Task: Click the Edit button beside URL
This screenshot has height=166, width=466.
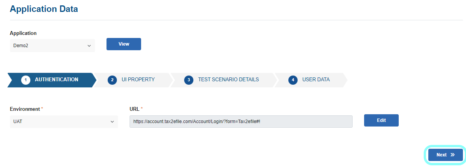Action: 381,120
